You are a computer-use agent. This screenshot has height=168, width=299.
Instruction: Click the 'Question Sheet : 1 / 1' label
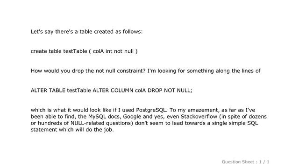coord(245,162)
